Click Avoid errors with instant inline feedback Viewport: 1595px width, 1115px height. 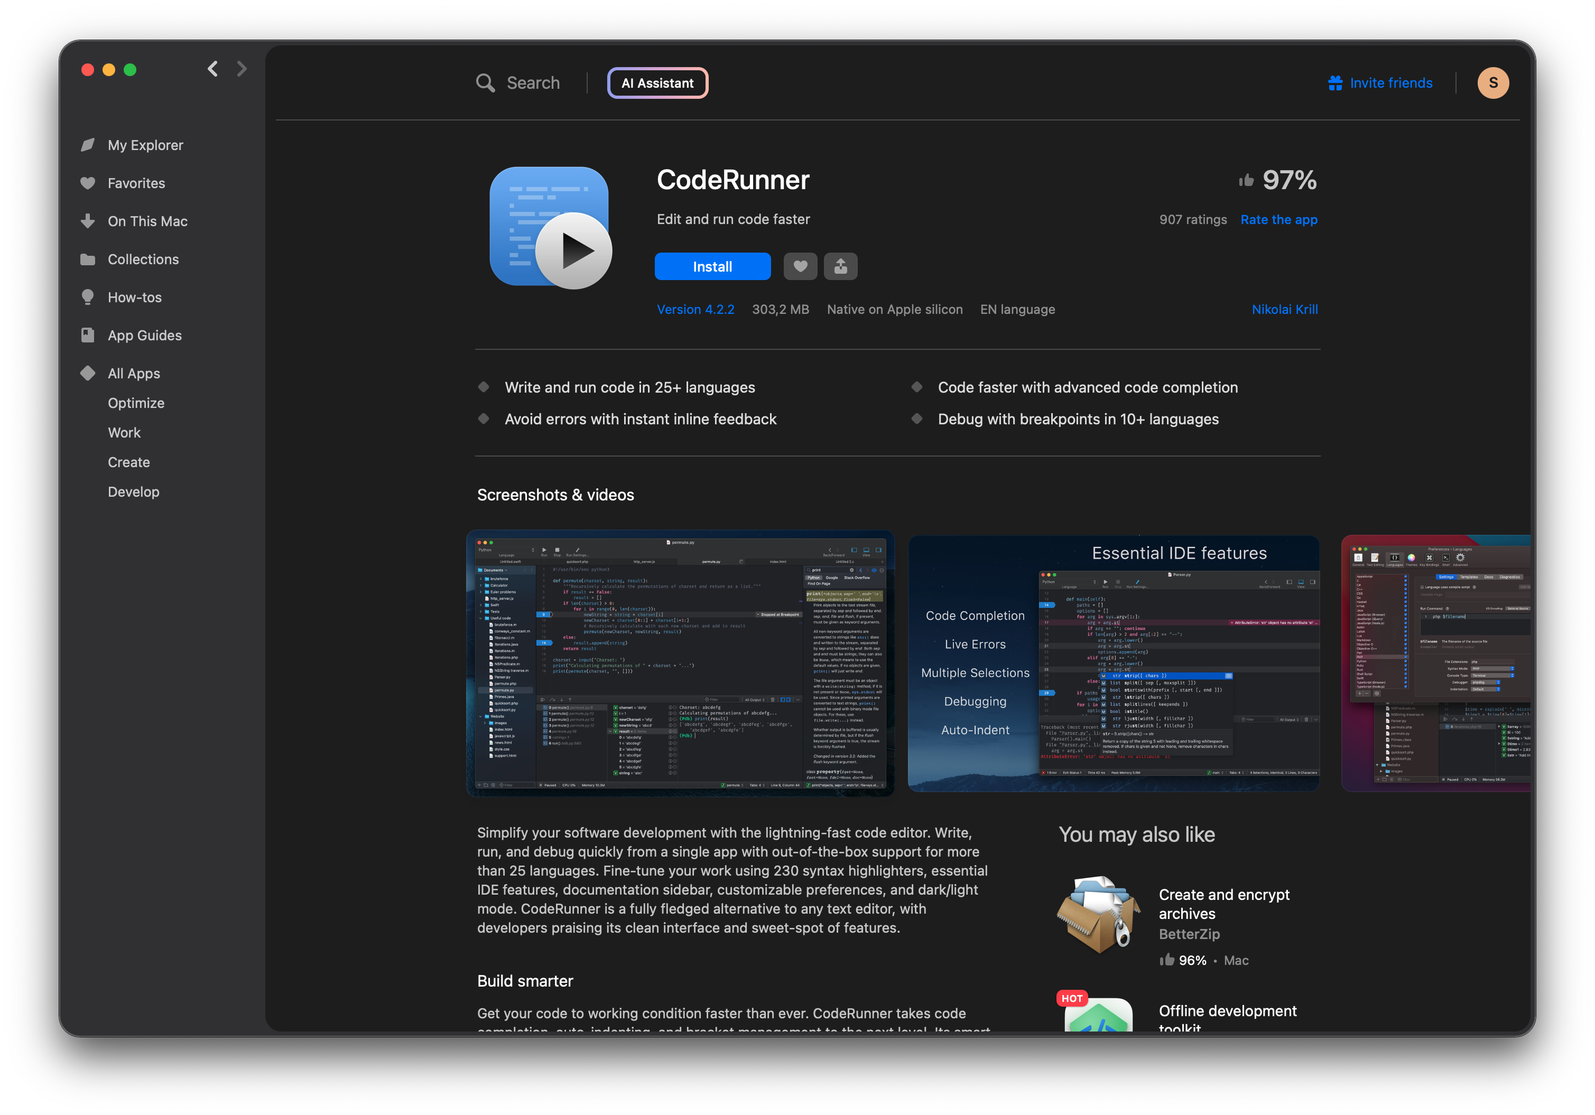[641, 420]
